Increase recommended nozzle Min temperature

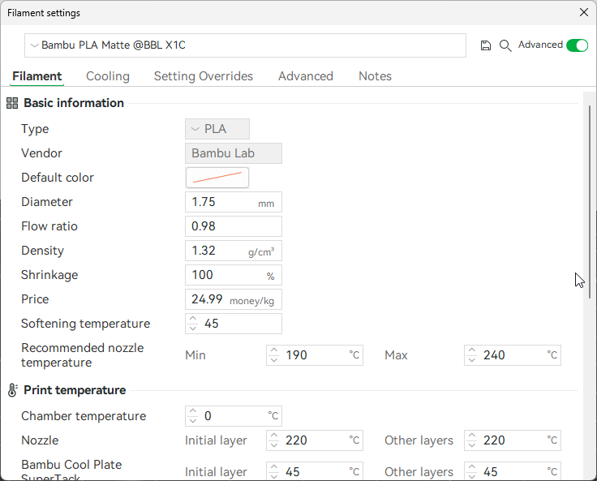click(274, 350)
